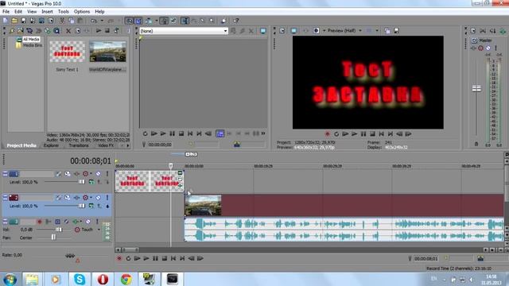
Task: Remove selected media with X icon
Action: [x=68, y=31]
